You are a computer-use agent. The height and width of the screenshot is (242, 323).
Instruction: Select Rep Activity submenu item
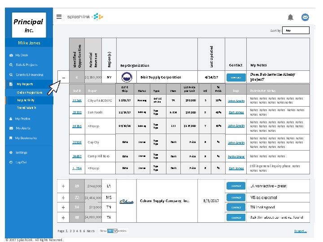(x=26, y=100)
